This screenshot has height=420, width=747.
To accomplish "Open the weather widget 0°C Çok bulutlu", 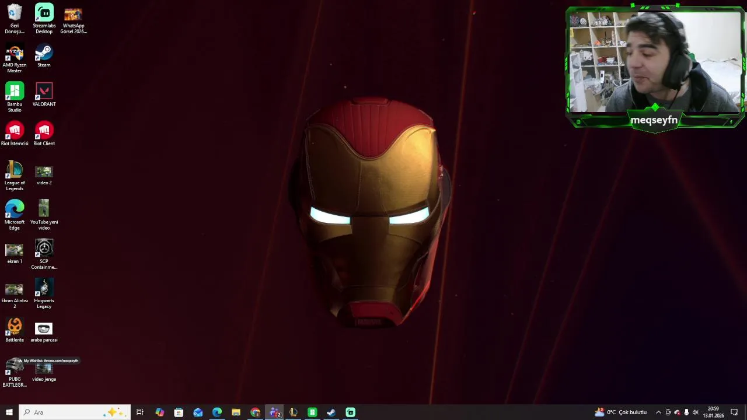I will 620,412.
